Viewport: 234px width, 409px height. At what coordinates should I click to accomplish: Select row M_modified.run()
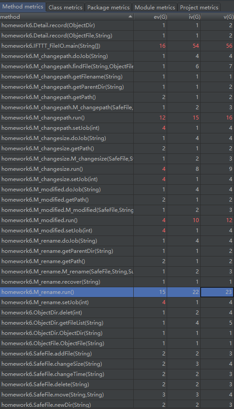pyautogui.click(x=117, y=220)
